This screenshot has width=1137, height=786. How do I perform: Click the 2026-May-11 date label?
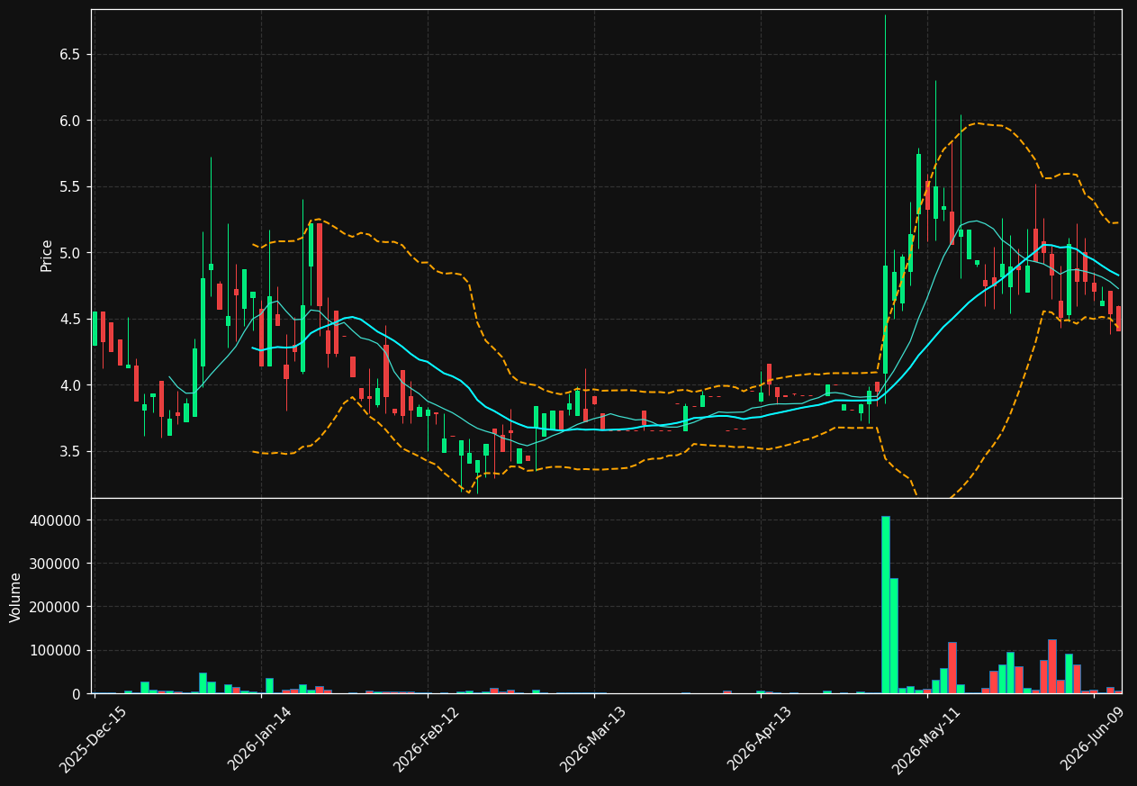[927, 739]
